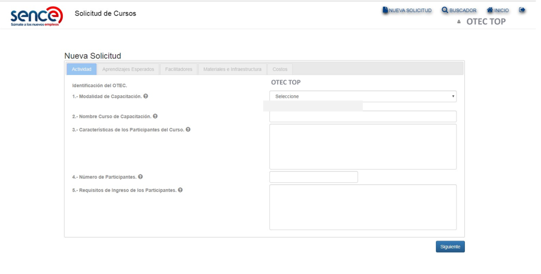Open the BUSCADOR search link

(x=459, y=11)
